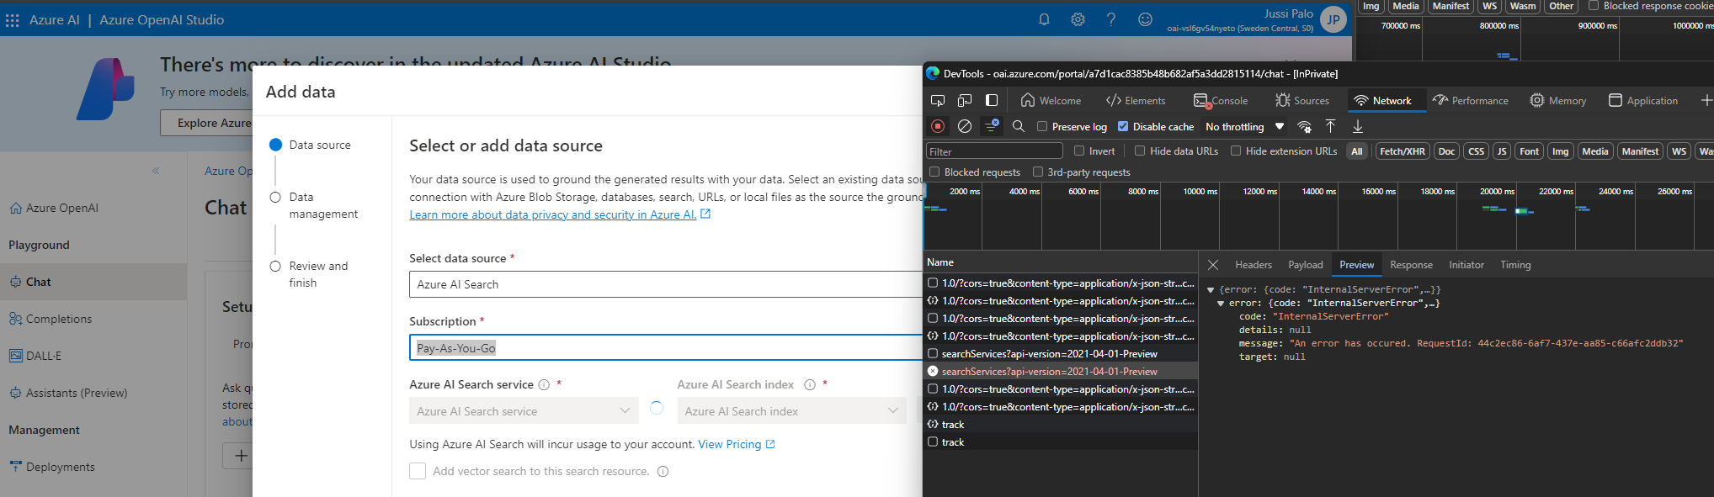
Task: Open the help question mark icon
Action: [x=1111, y=19]
